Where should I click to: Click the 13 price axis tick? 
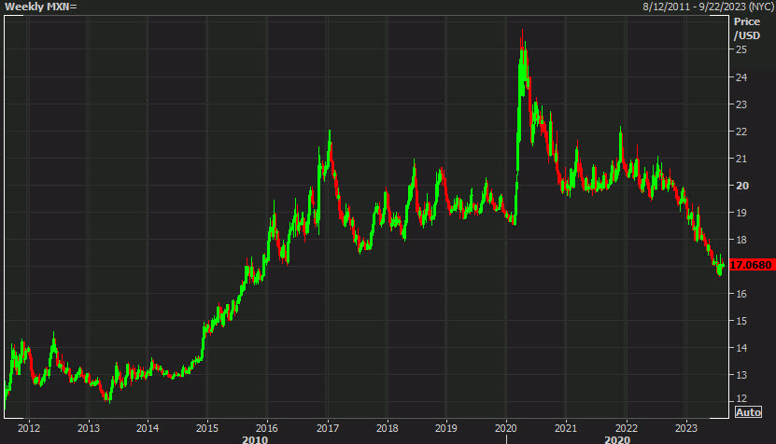(741, 375)
